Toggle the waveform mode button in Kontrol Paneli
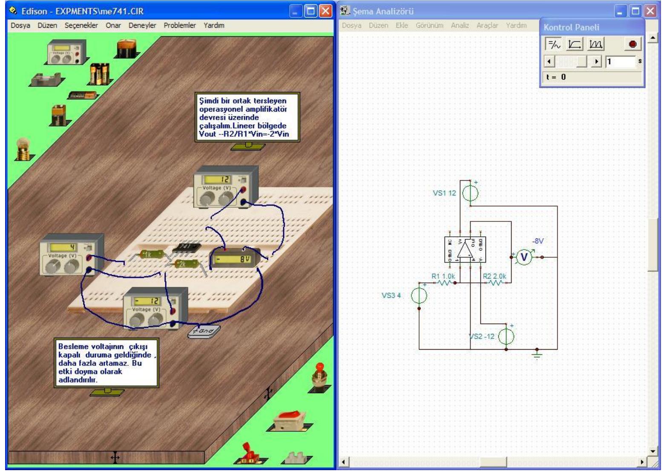664x474 pixels. [x=596, y=44]
